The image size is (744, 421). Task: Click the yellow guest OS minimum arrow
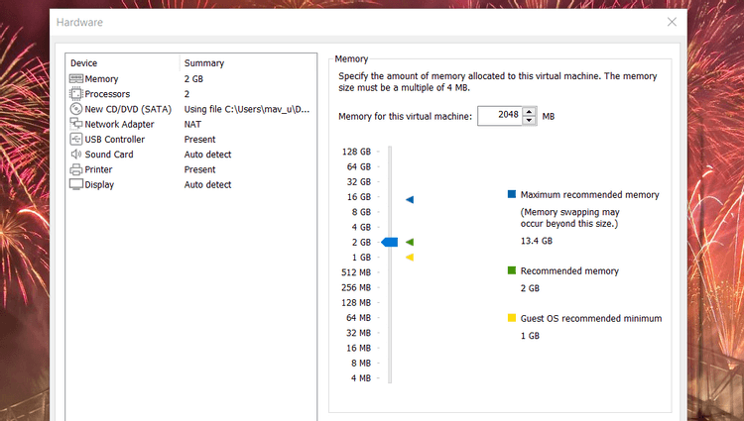coord(410,258)
